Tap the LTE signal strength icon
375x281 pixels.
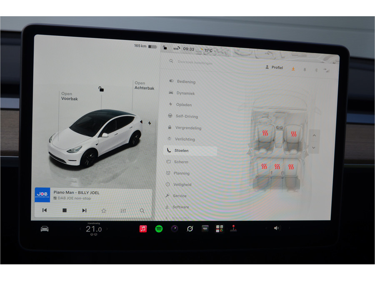[327, 70]
